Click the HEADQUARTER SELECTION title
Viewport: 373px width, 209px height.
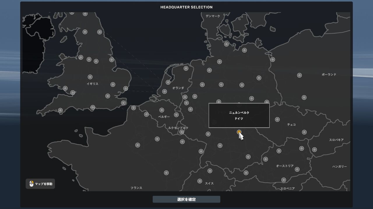tap(186, 7)
